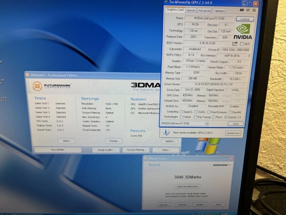This screenshot has height=215, width=286.
Task: Click the Run 3DMark button
Action: pos(58,150)
